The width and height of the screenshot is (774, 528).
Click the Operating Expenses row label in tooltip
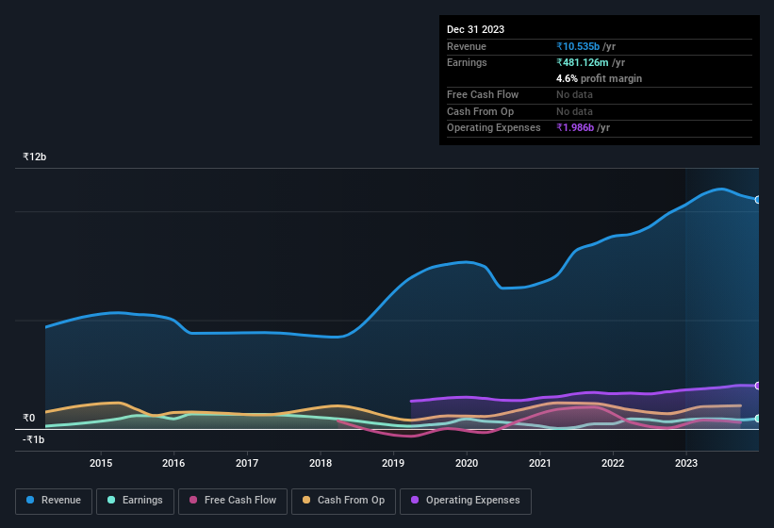(494, 127)
